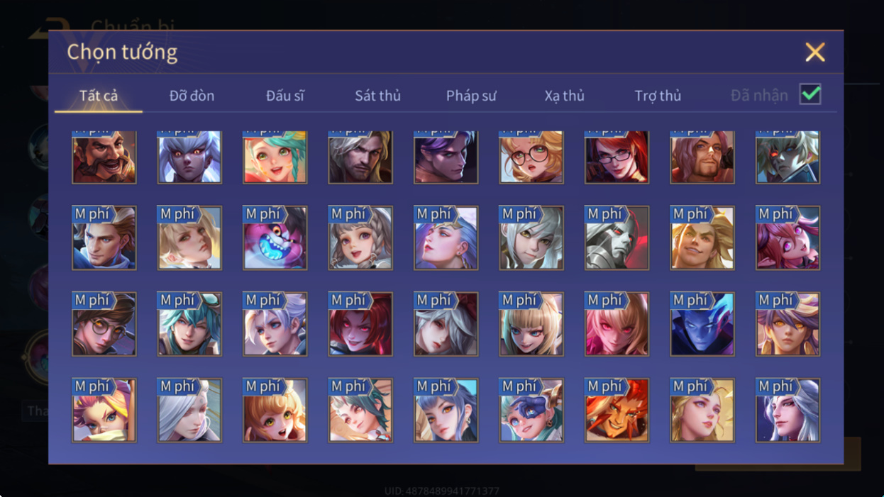Select the red-haired woman with glasses portrait
884x497 pixels.
[617, 157]
